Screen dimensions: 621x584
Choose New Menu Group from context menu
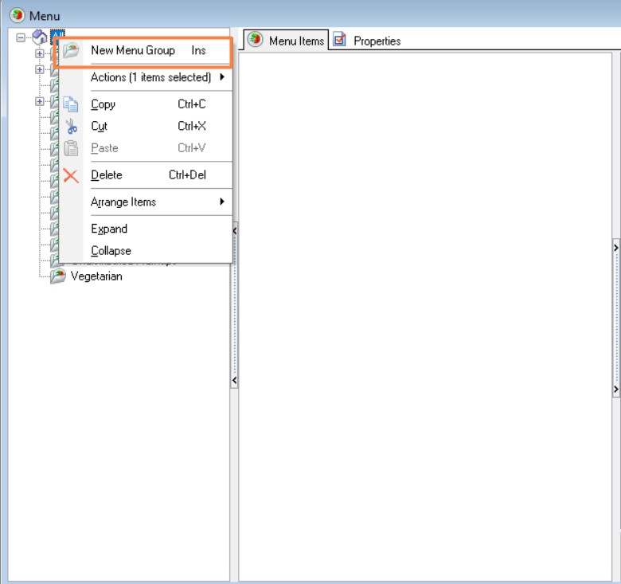point(145,51)
